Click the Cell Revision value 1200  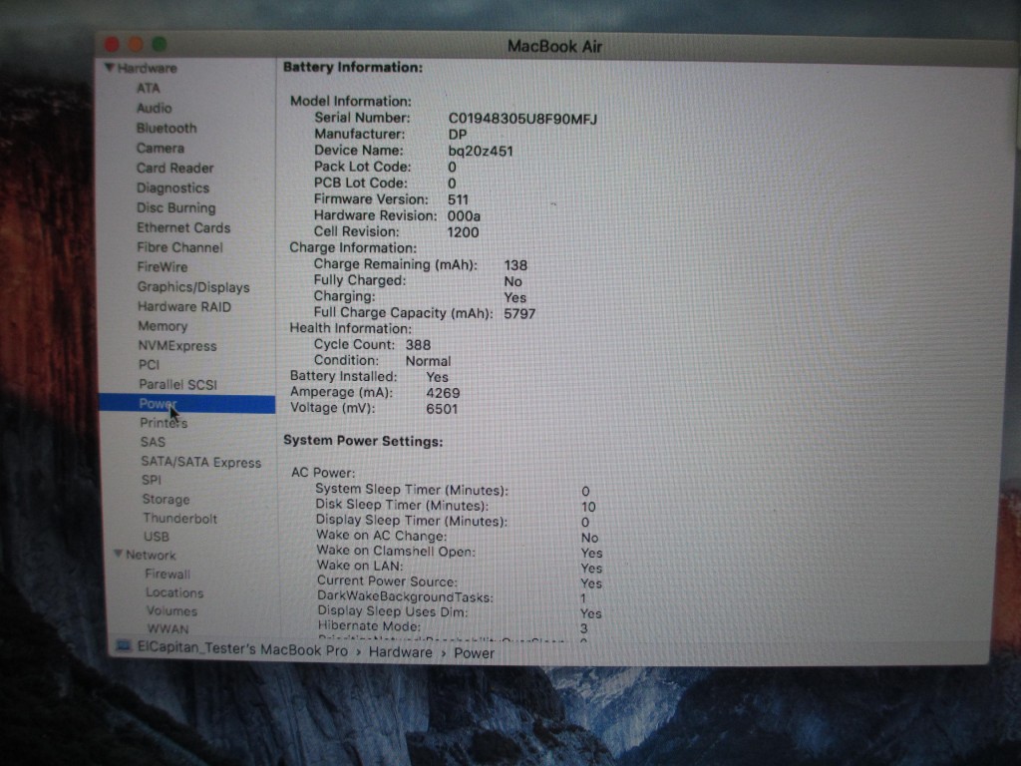(463, 232)
